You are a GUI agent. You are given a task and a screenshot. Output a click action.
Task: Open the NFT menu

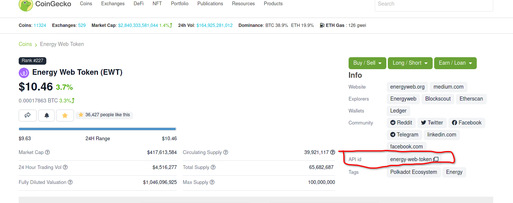coord(157,3)
